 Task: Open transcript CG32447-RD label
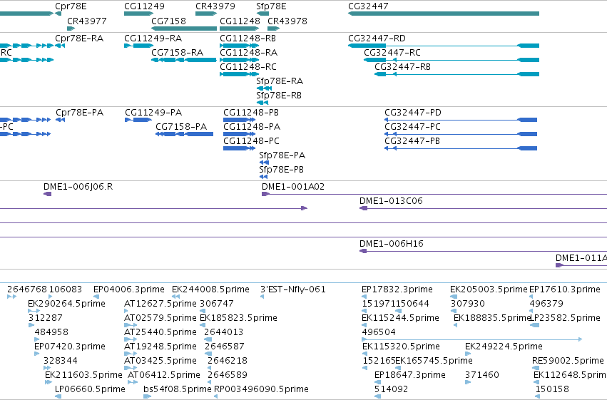tap(377, 39)
